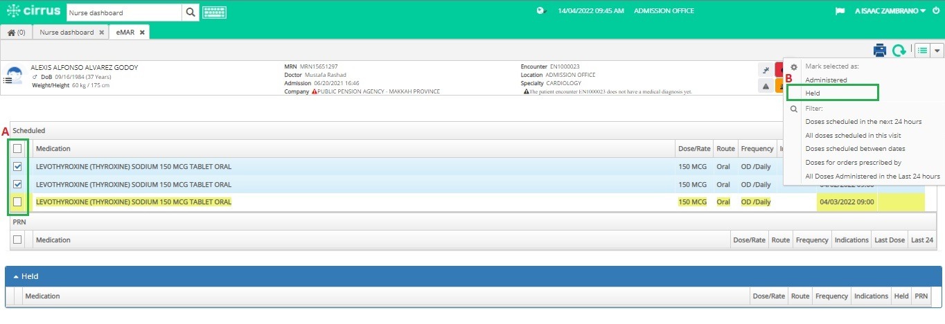Screen dimensions: 945x324
Task: Click the pin icon in patient banner
Action: tap(766, 71)
